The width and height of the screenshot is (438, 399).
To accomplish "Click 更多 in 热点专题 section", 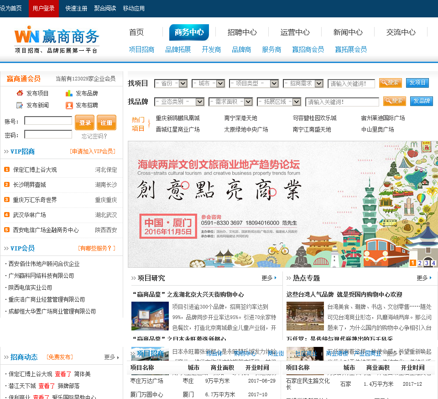I will point(424,278).
